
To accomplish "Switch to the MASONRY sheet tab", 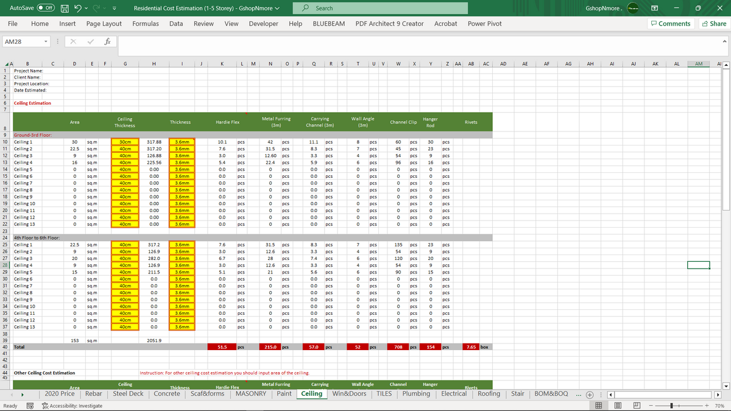I will [251, 393].
